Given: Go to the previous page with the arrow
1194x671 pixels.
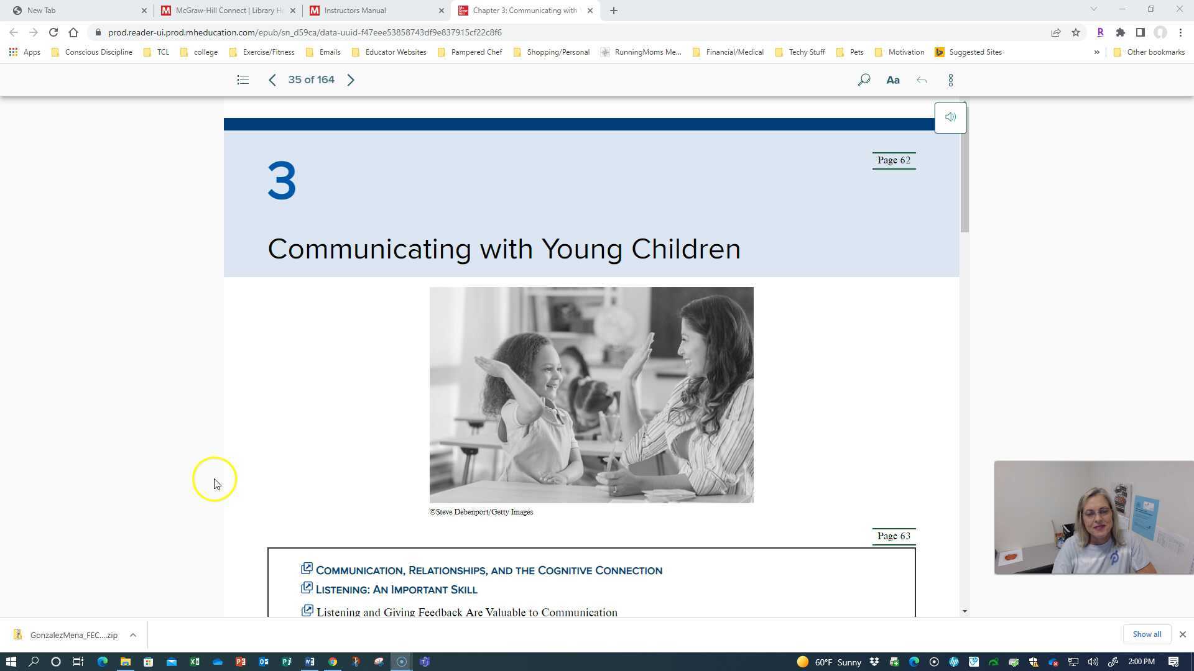Looking at the screenshot, I should pos(272,80).
